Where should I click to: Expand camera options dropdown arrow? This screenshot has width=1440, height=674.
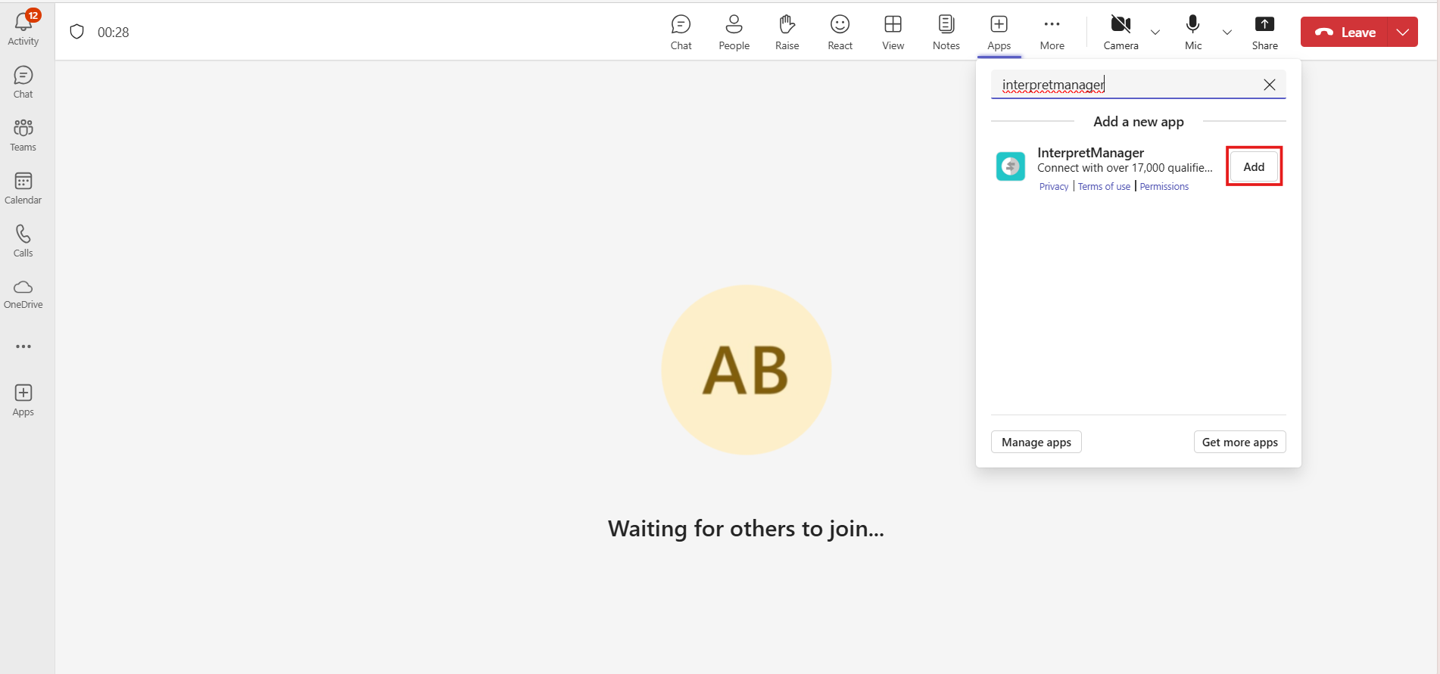coord(1155,33)
